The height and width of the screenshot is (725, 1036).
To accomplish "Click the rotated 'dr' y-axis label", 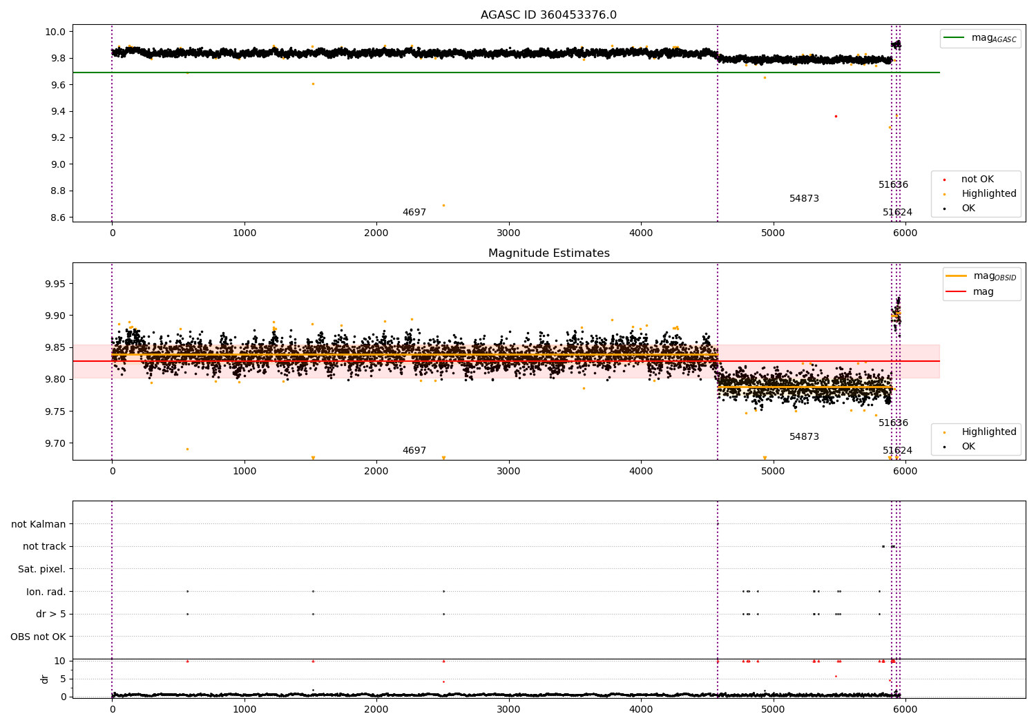I will 45,679.
